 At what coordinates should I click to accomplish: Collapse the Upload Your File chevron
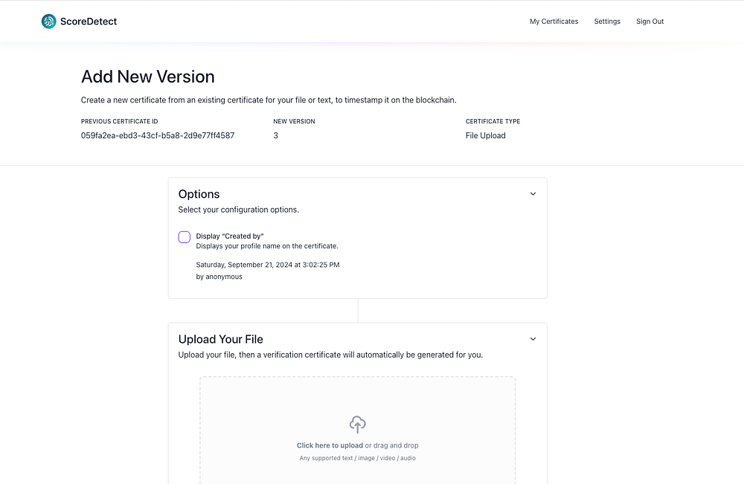tap(533, 339)
